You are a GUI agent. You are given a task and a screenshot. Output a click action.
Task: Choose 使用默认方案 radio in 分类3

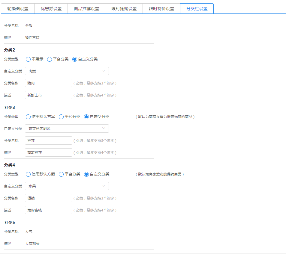[28, 117]
